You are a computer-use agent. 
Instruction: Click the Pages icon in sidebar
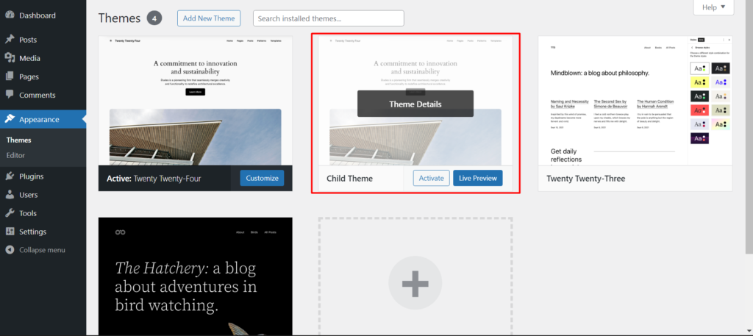(x=10, y=76)
